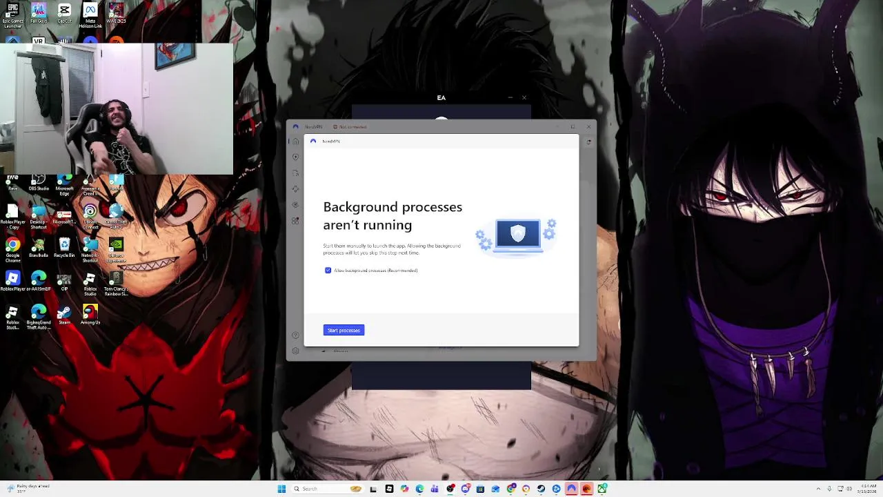Open the Recycle Bin
This screenshot has height=497, width=883.
coord(64,248)
